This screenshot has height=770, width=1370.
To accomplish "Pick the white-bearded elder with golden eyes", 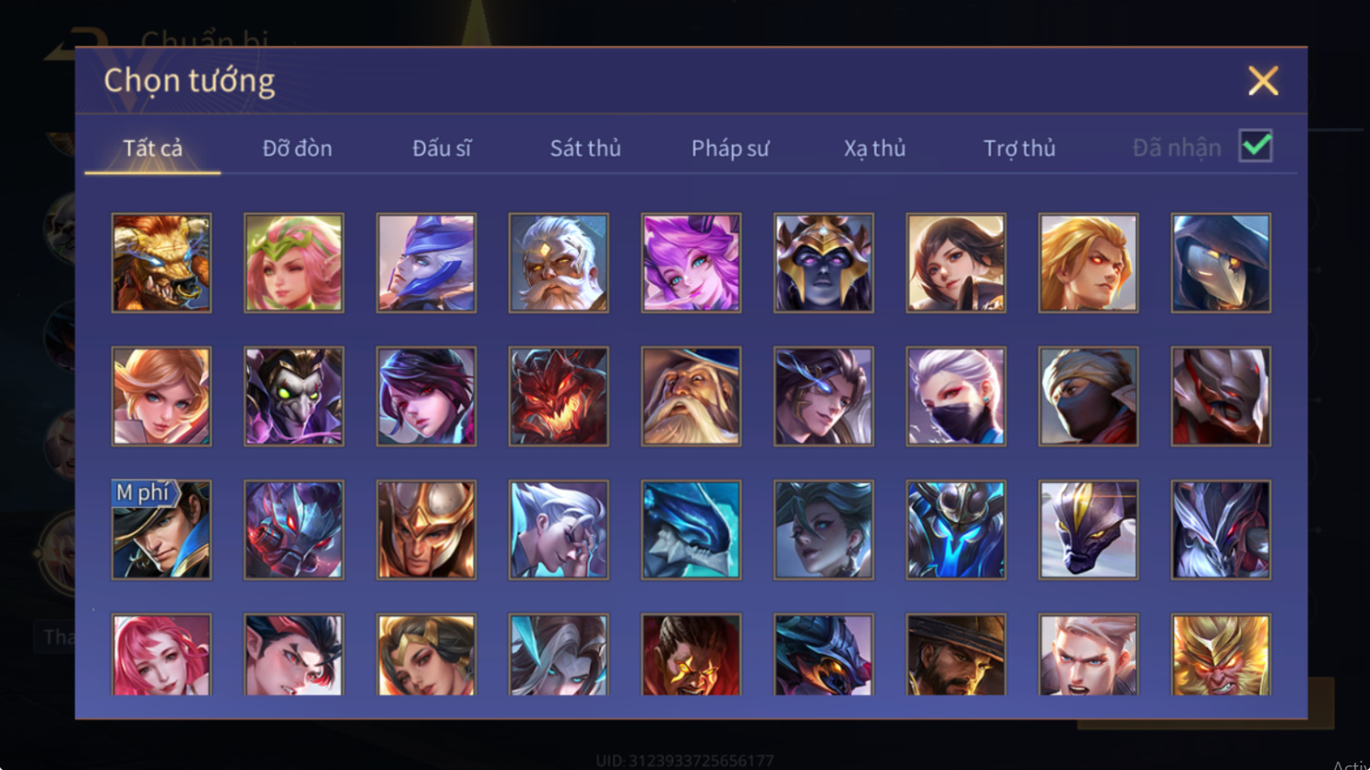I will point(559,263).
